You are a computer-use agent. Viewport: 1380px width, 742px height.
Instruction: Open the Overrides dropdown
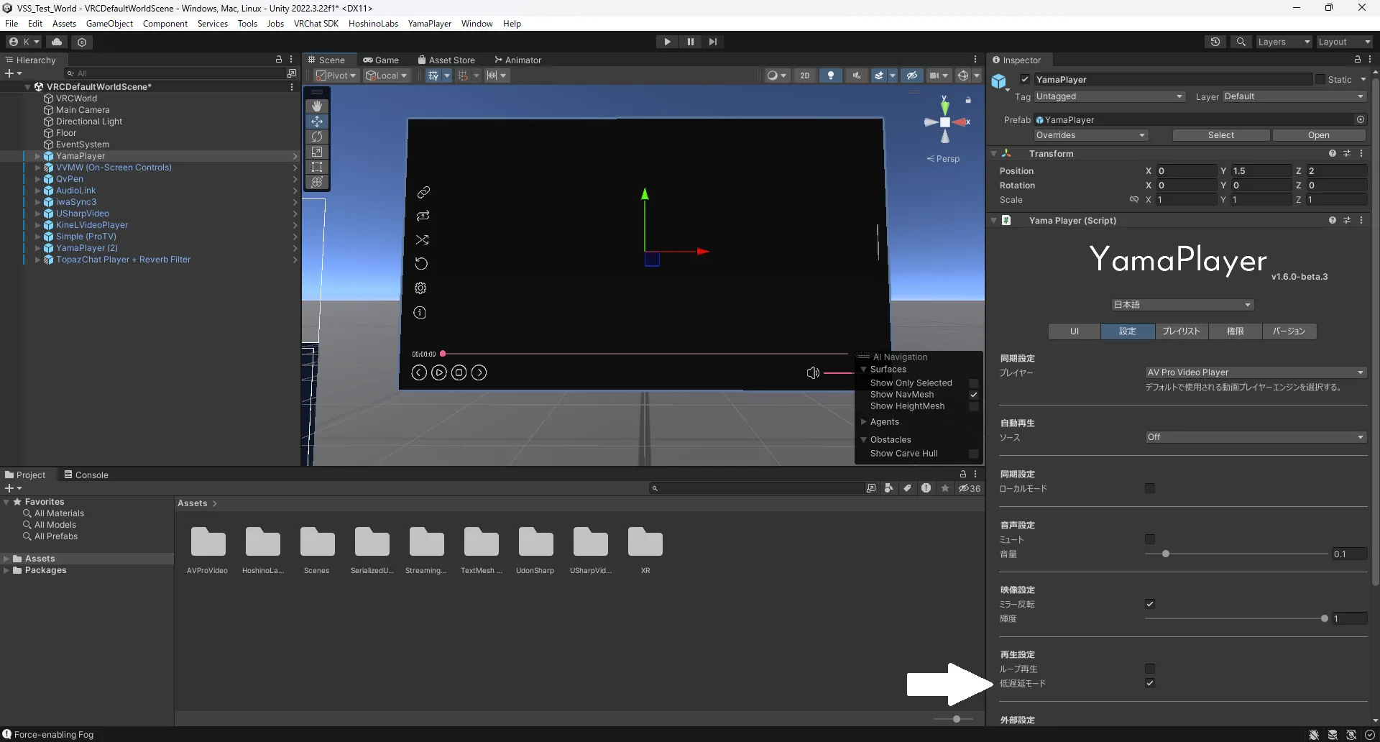tap(1090, 135)
